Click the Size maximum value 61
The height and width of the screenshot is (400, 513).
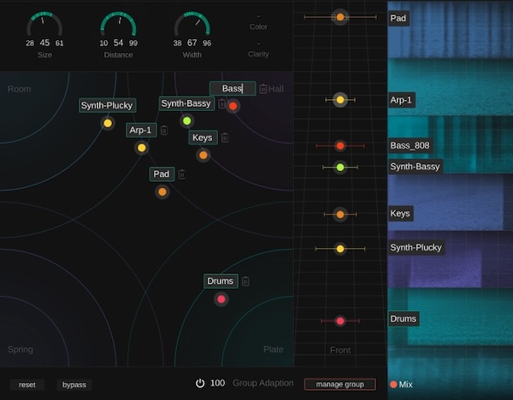tap(59, 44)
